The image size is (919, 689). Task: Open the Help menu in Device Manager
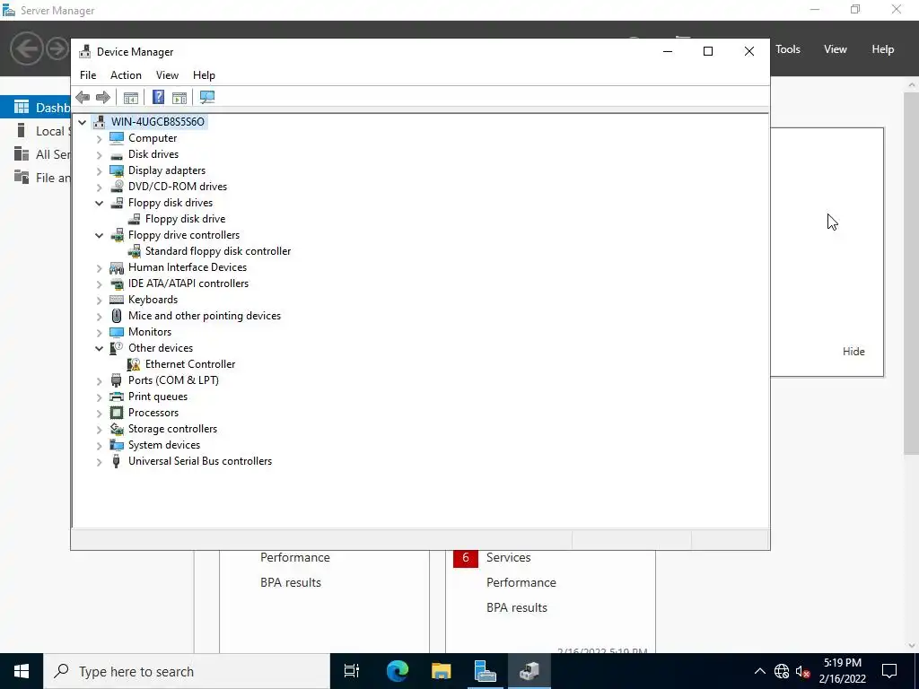[204, 75]
